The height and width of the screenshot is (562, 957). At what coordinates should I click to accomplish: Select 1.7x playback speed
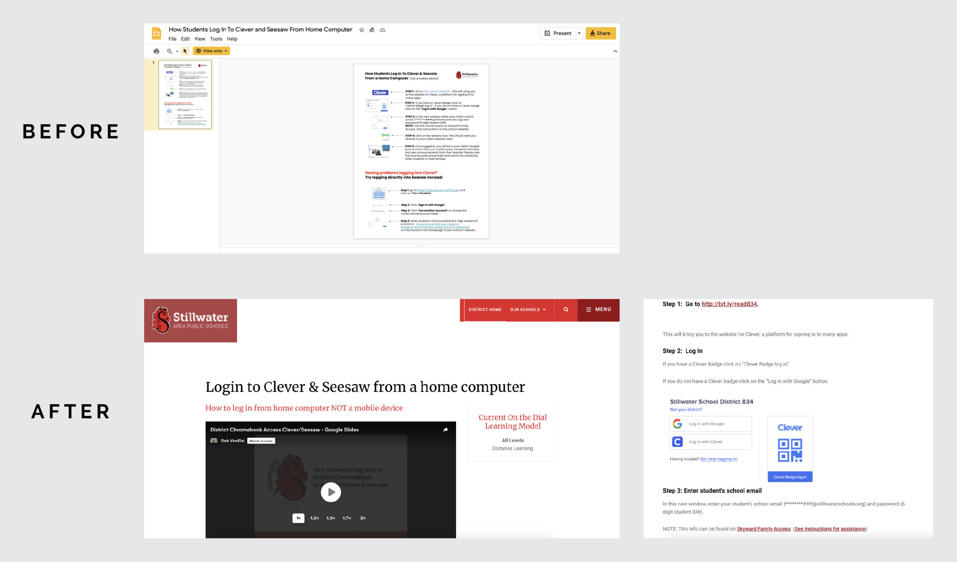(x=347, y=518)
